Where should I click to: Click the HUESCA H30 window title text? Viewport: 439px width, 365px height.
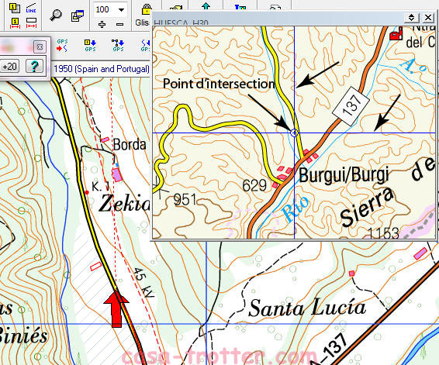click(181, 22)
